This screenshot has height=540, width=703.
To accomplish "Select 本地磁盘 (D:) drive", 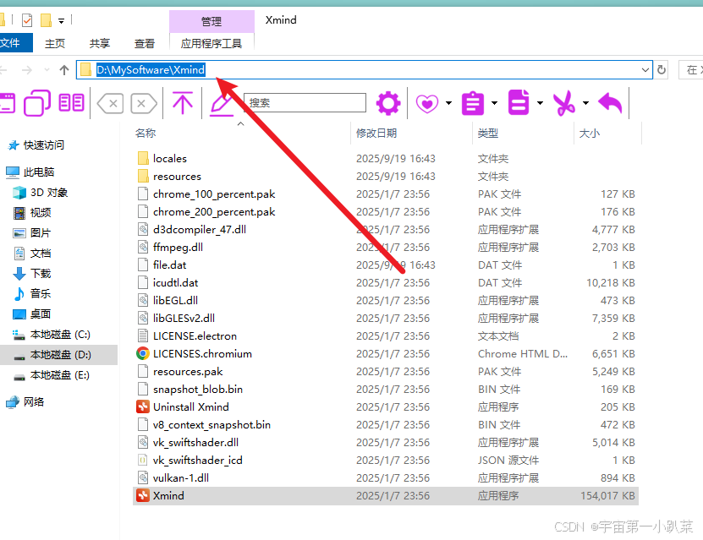I will 60,355.
